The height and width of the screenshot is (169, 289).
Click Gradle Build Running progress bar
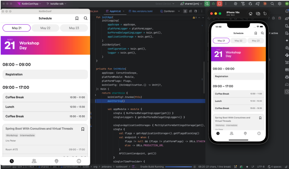pyautogui.click(x=178, y=167)
